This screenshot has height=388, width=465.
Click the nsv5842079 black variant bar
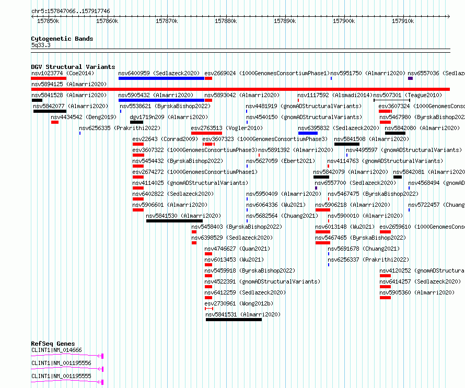321,177
